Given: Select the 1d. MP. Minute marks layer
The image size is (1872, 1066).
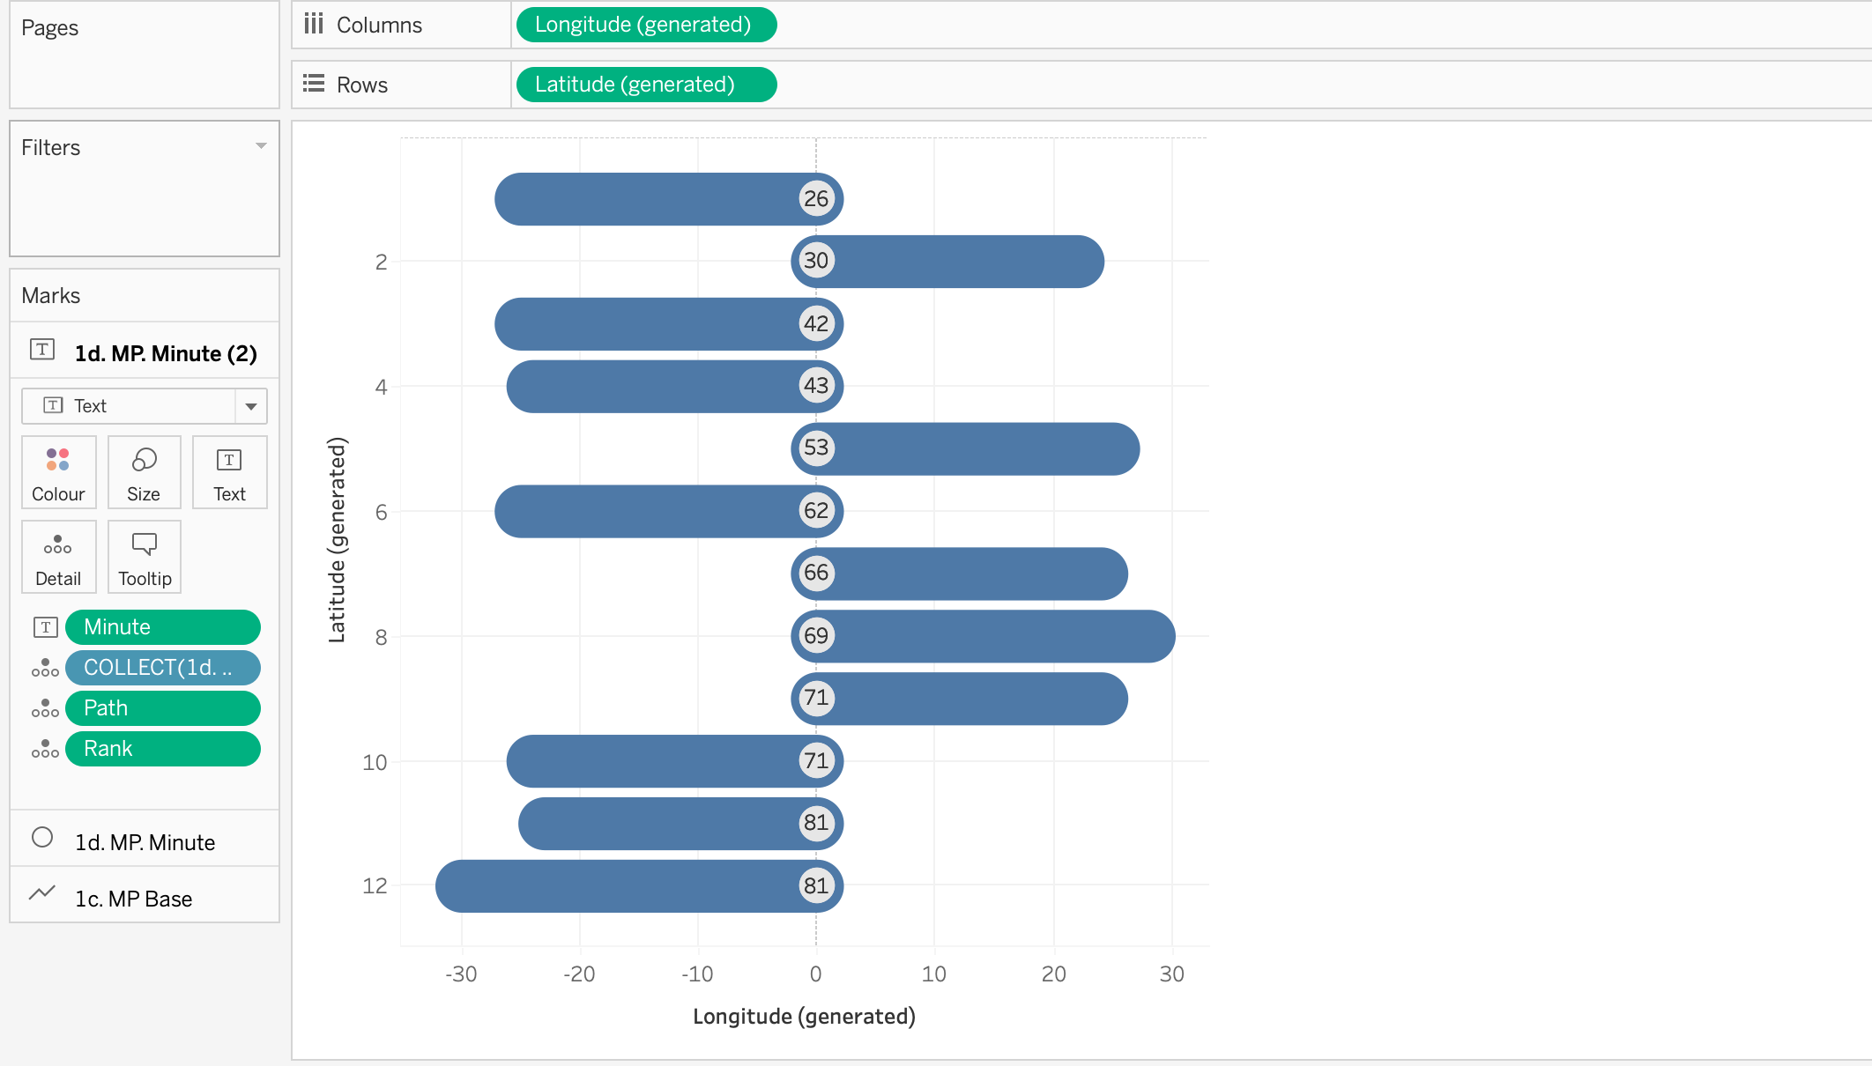Looking at the screenshot, I should pyautogui.click(x=145, y=842).
